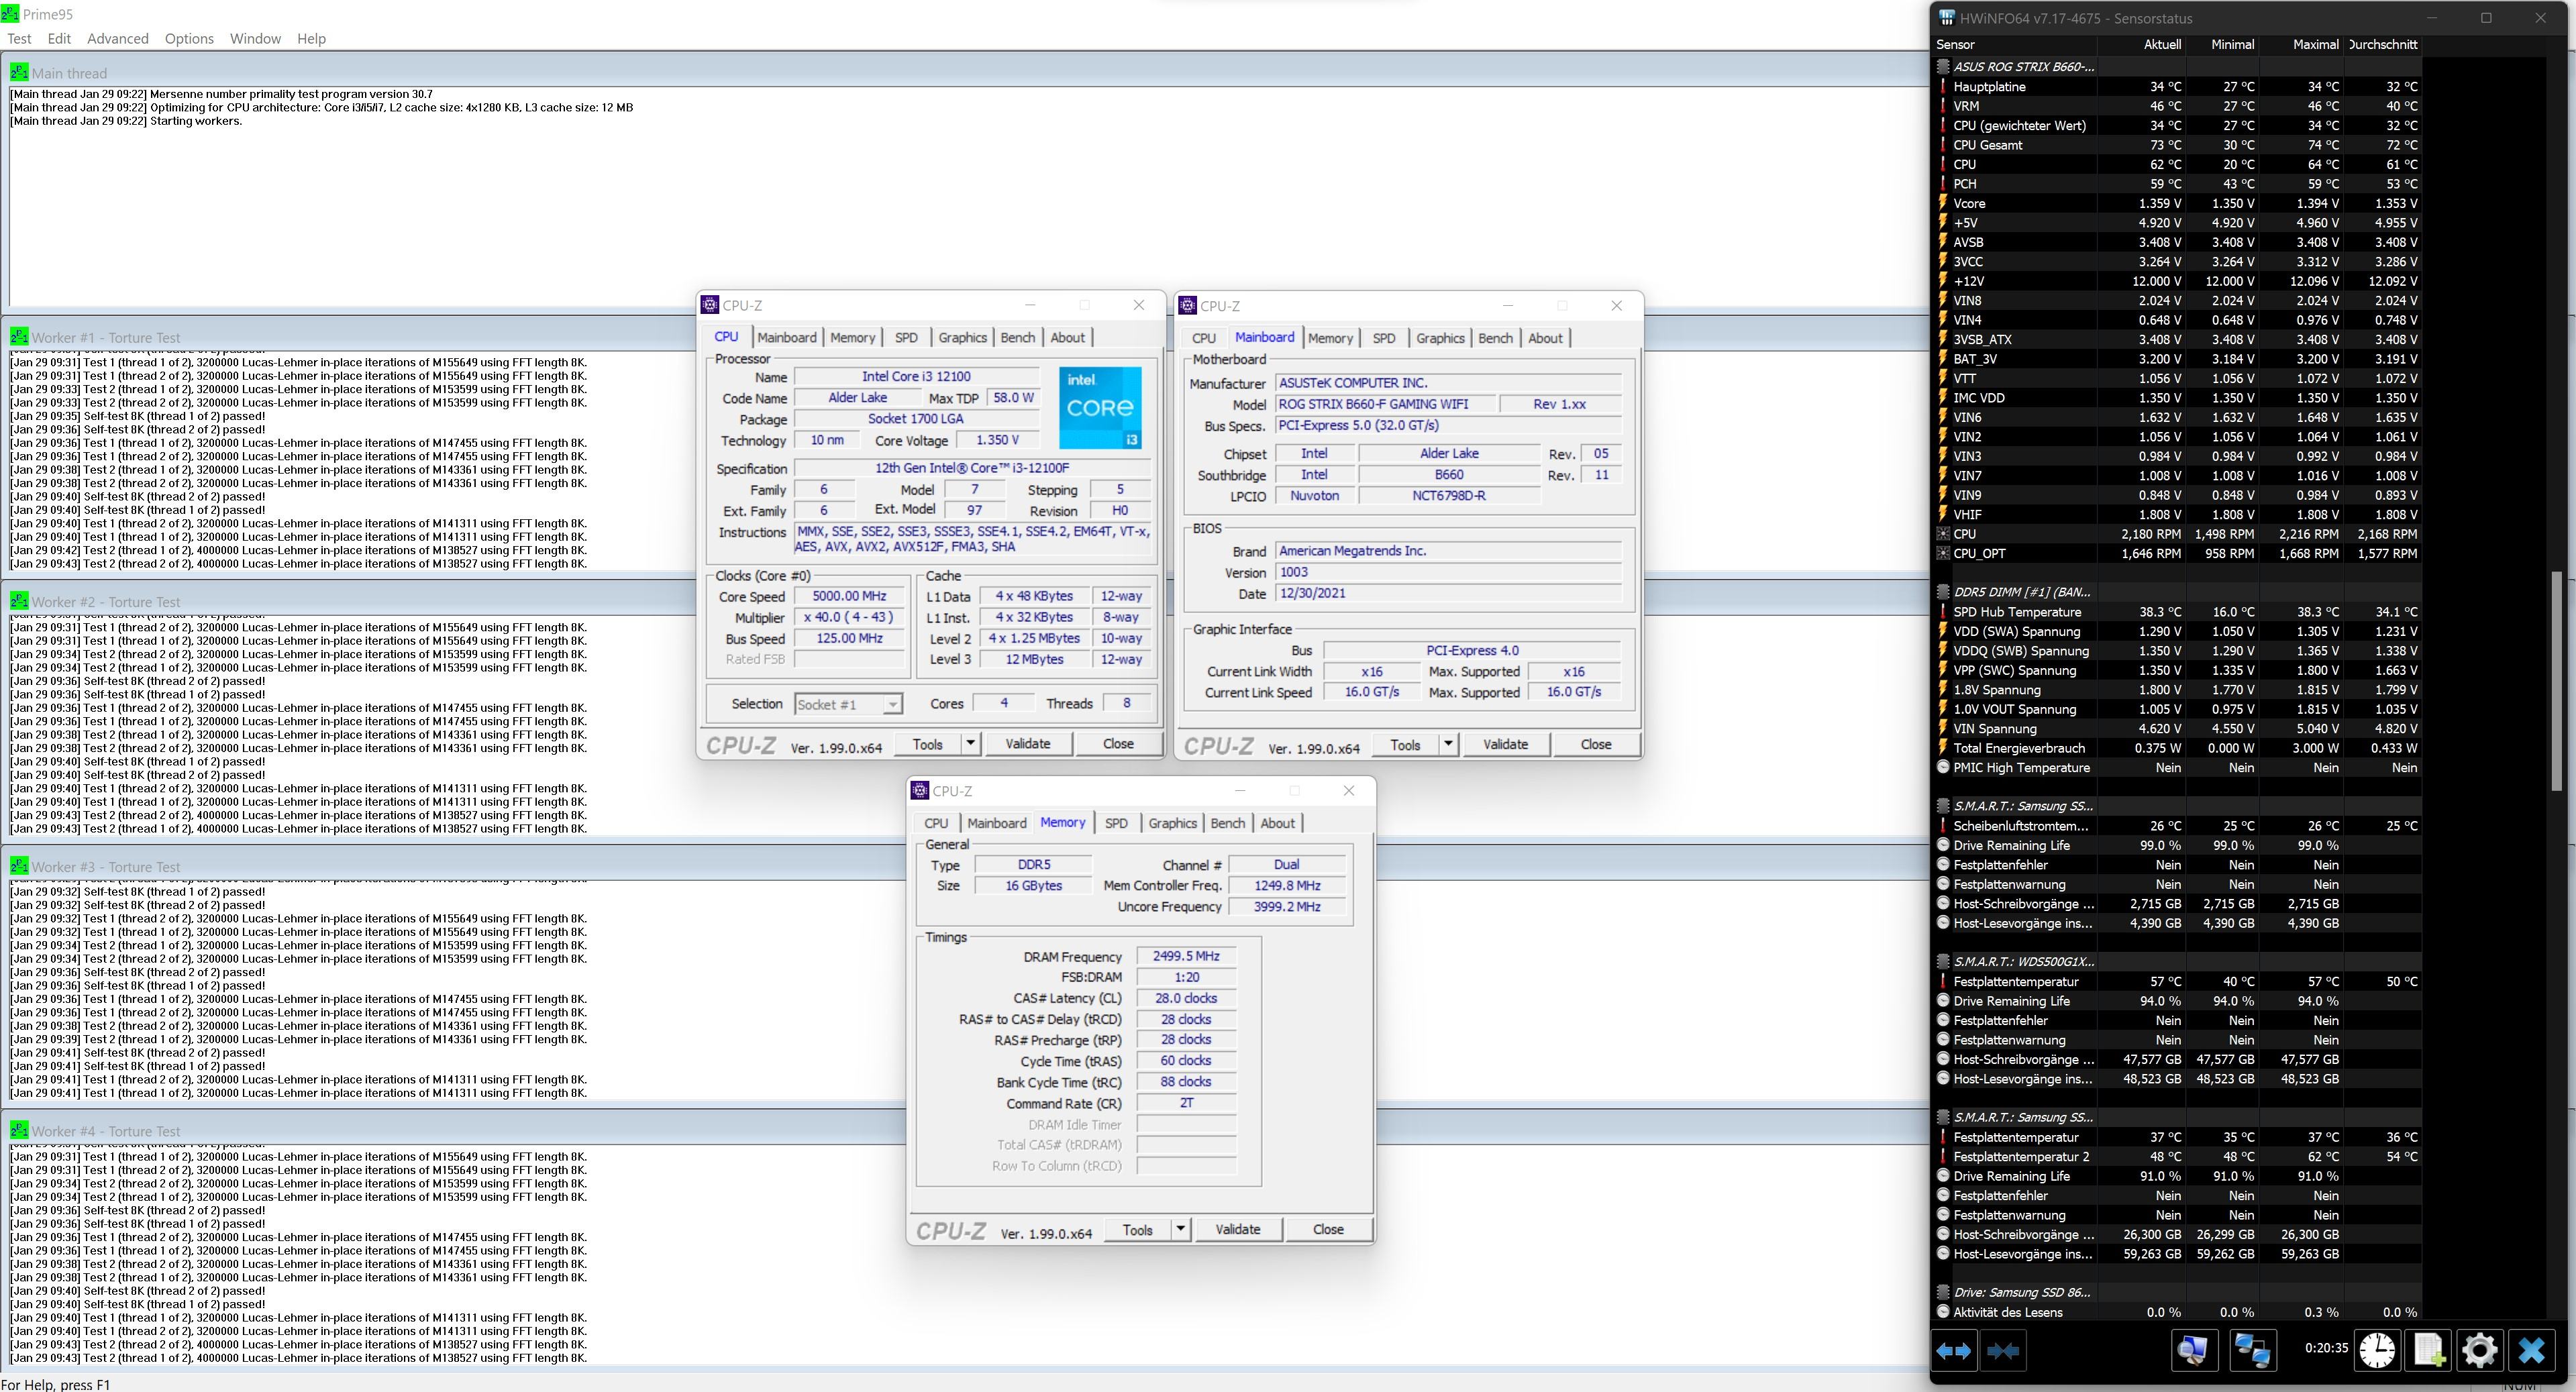Image resolution: width=2576 pixels, height=1392 pixels.
Task: Click the Prime95 application title icon
Action: pos(9,13)
